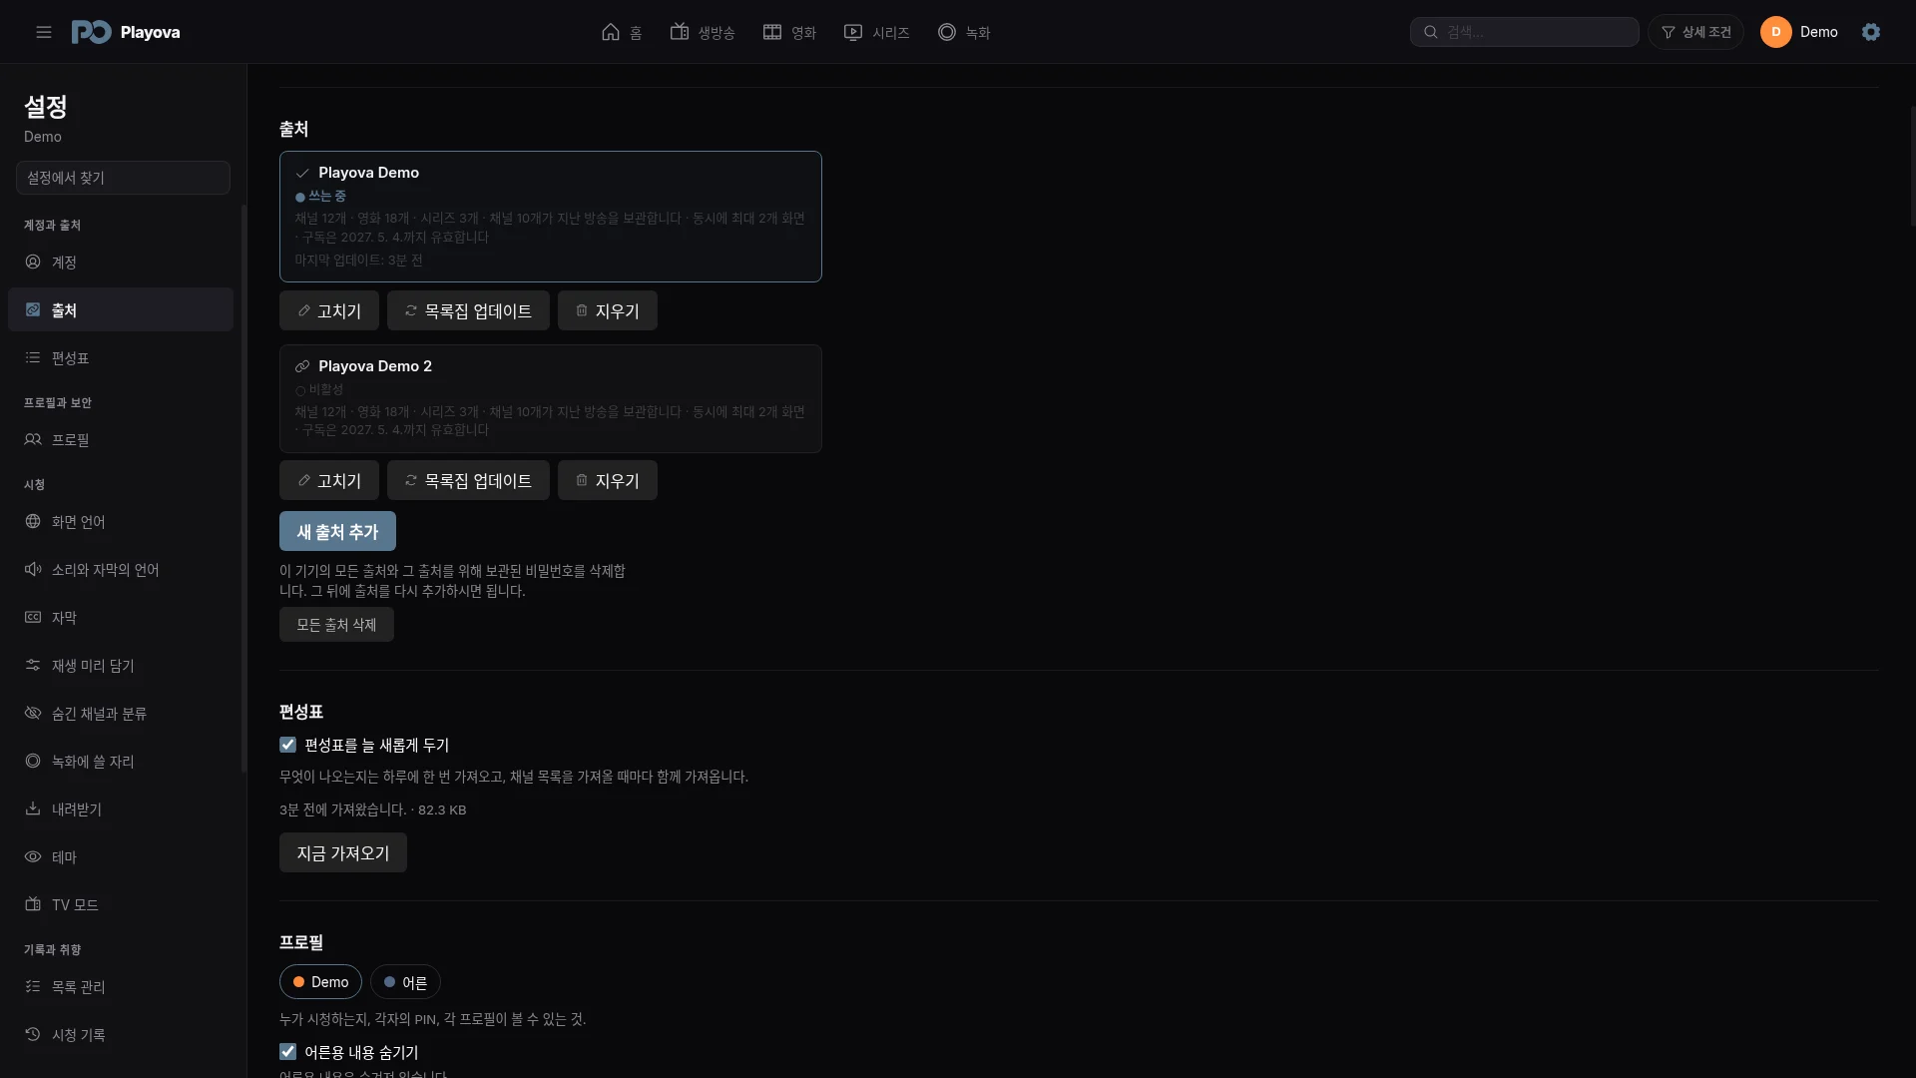Open 재생 미리 담기 settings
This screenshot has height=1078, width=1916.
click(x=121, y=665)
